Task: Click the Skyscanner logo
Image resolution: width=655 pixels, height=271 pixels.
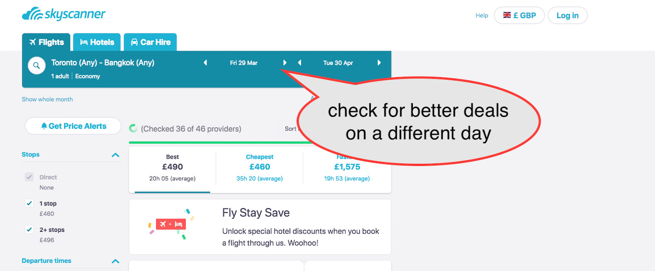Action: coord(64,14)
